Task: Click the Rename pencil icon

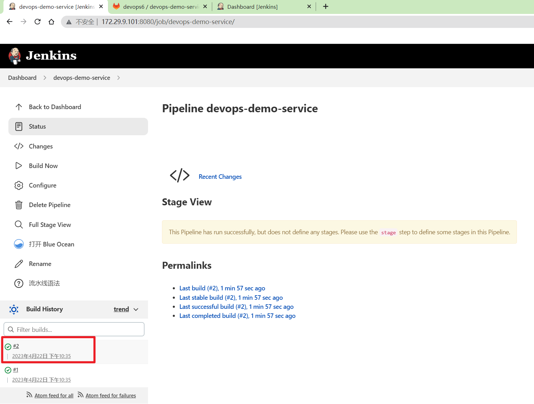Action: (19, 264)
